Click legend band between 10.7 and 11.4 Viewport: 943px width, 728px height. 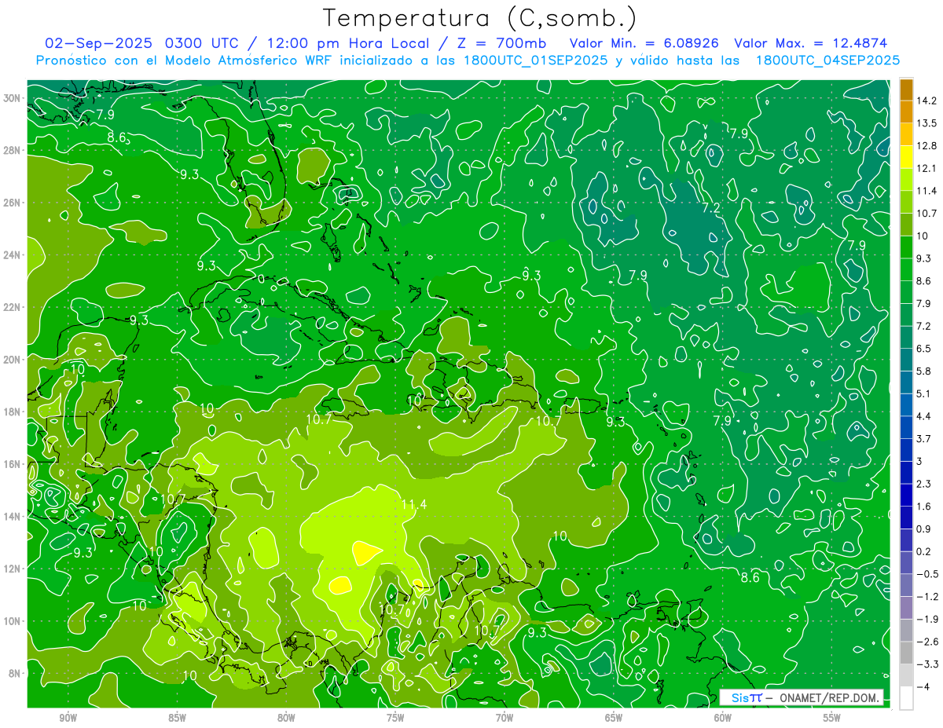(x=906, y=202)
